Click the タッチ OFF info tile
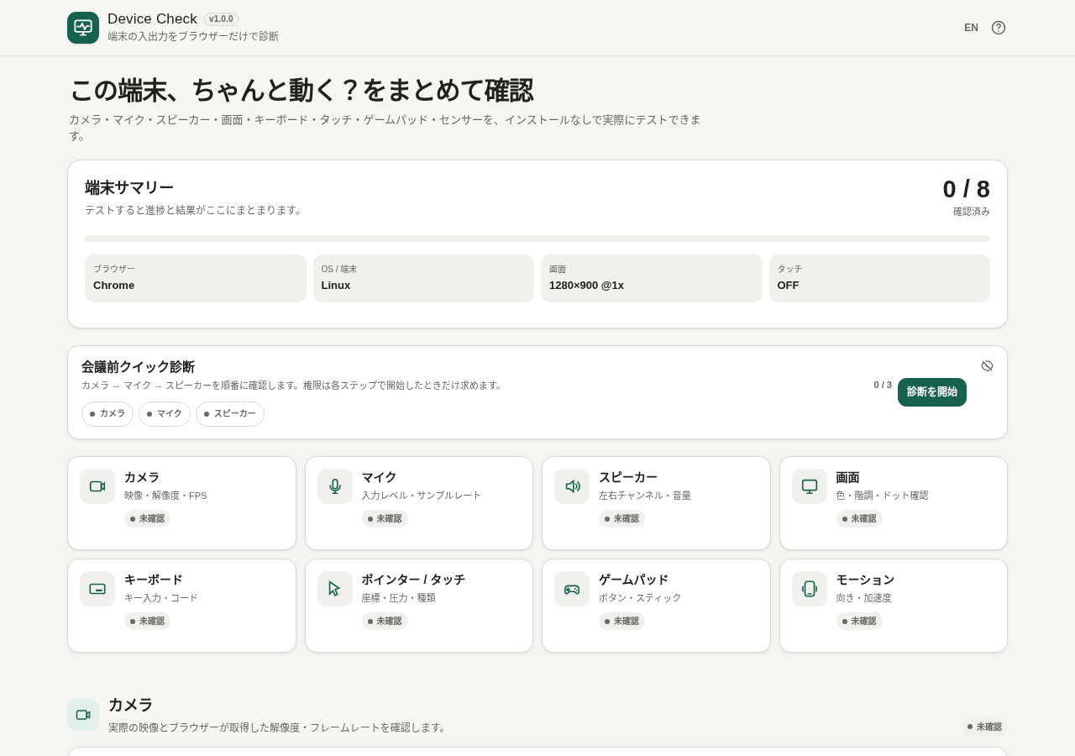The image size is (1075, 756). point(879,278)
